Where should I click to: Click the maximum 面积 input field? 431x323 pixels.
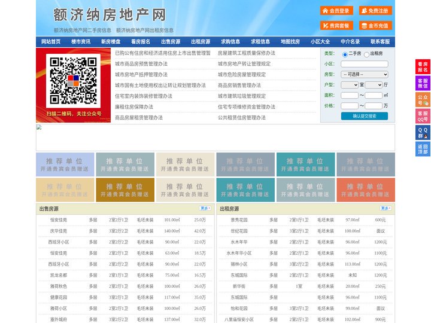click(374, 95)
